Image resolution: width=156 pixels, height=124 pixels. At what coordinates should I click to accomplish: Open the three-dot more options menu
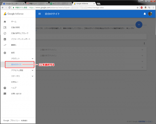click(x=144, y=43)
